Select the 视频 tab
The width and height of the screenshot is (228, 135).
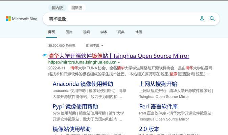[x=86, y=32]
